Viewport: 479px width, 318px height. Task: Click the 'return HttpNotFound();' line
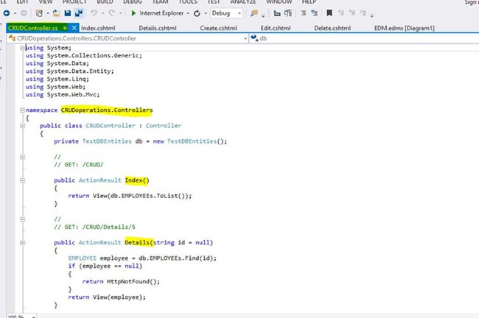click(121, 282)
